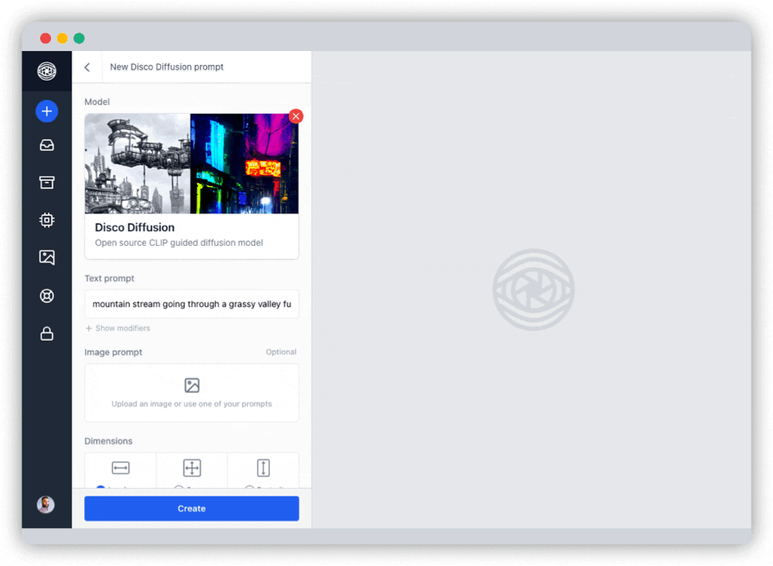Click the upload image icon in Image prompt
Image resolution: width=773 pixels, height=566 pixels.
click(192, 385)
